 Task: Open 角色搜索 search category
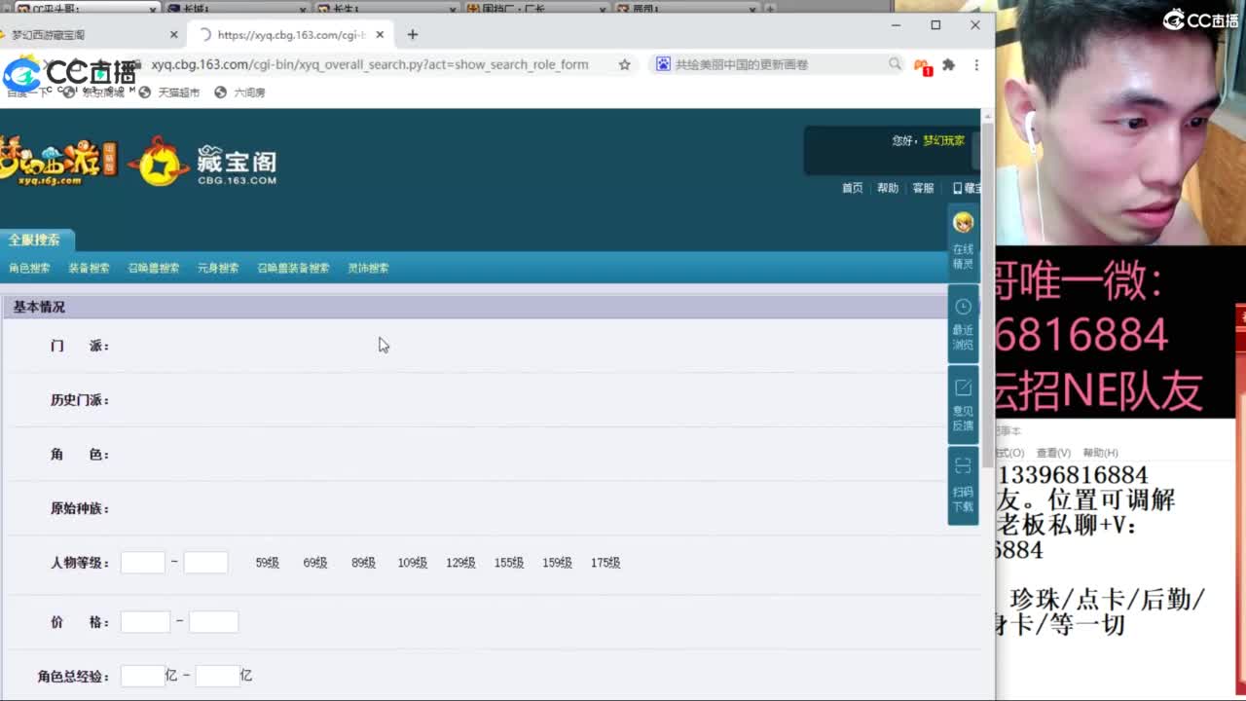point(29,268)
